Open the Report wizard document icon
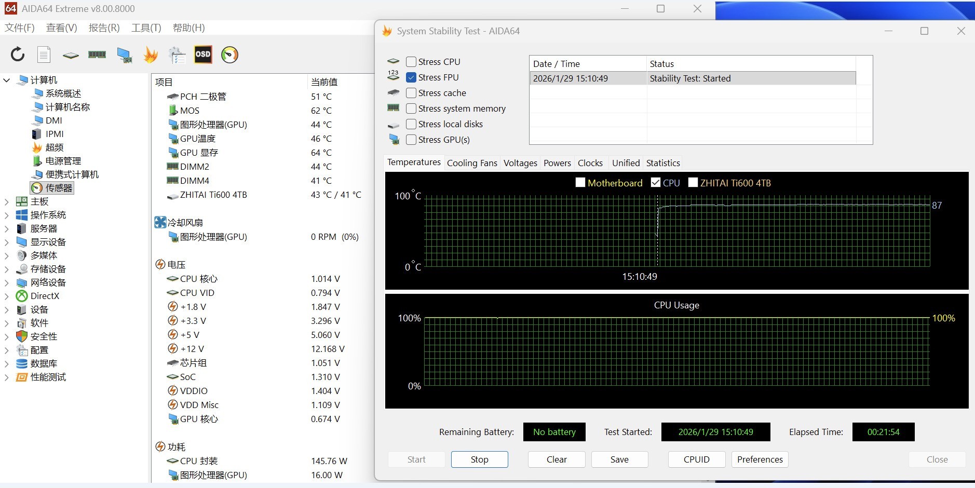Image resolution: width=975 pixels, height=488 pixels. point(44,55)
